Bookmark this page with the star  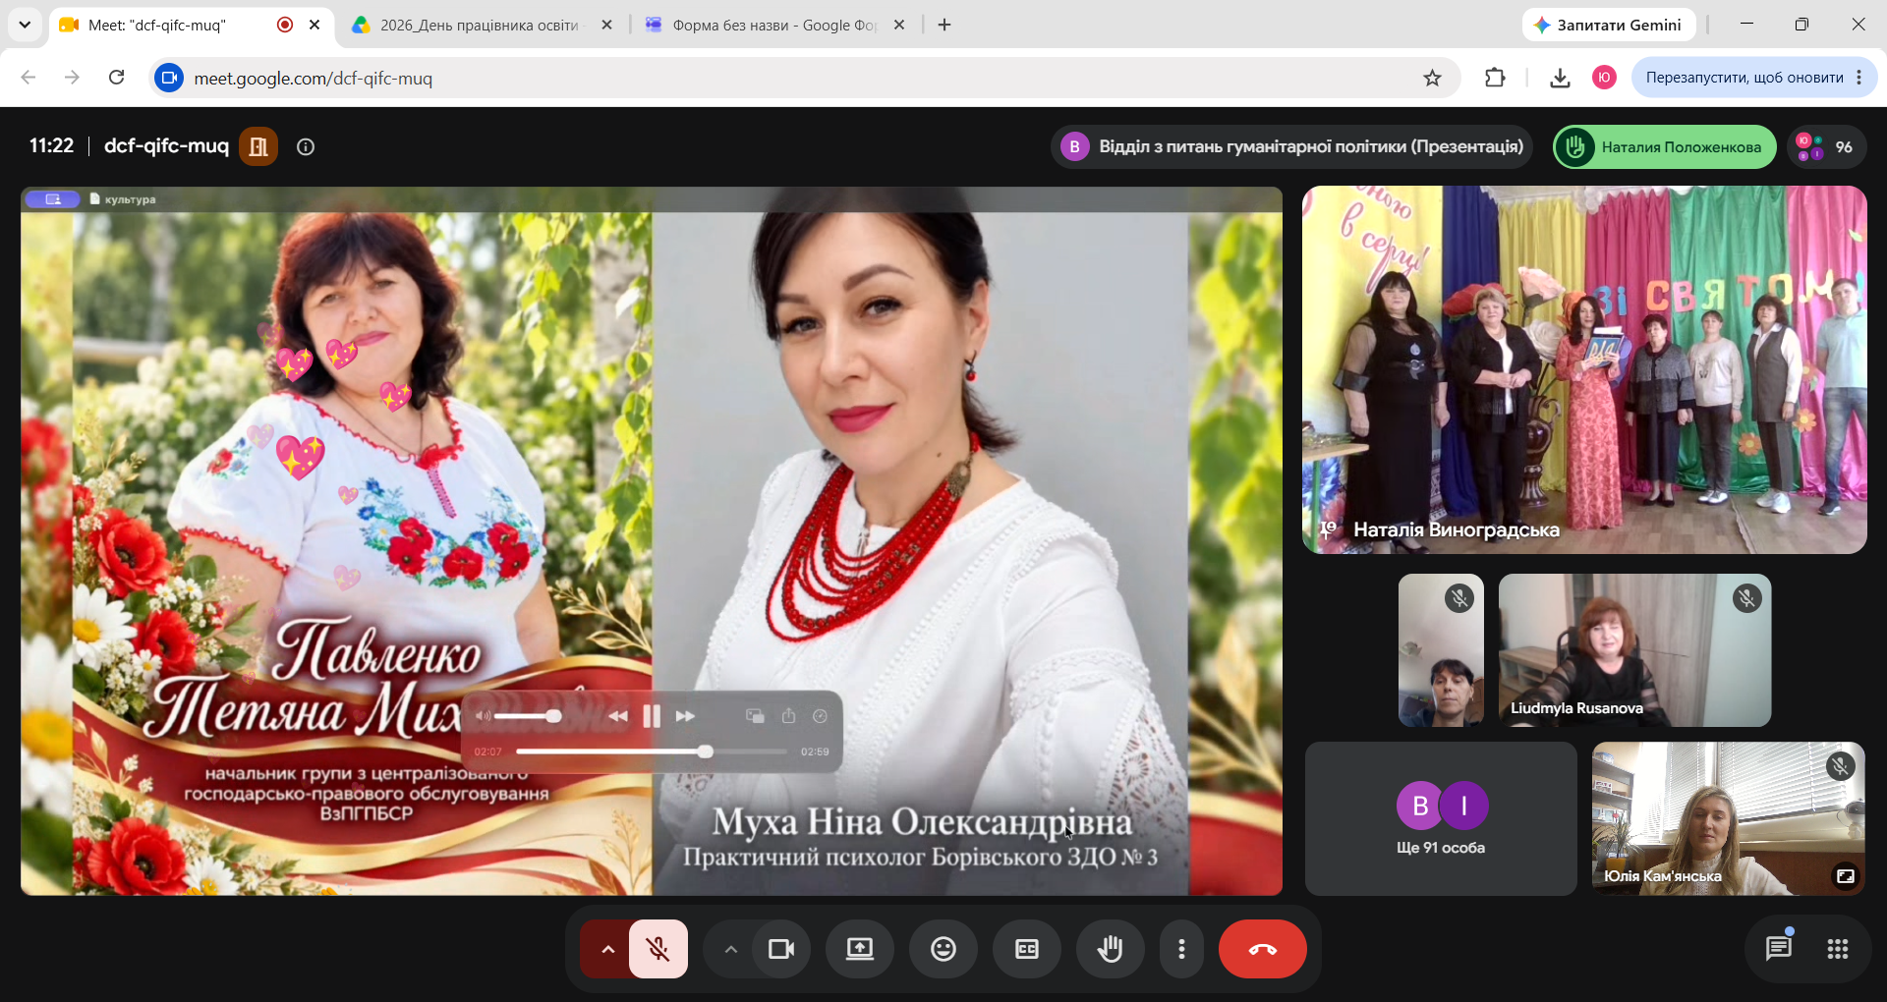1432,78
